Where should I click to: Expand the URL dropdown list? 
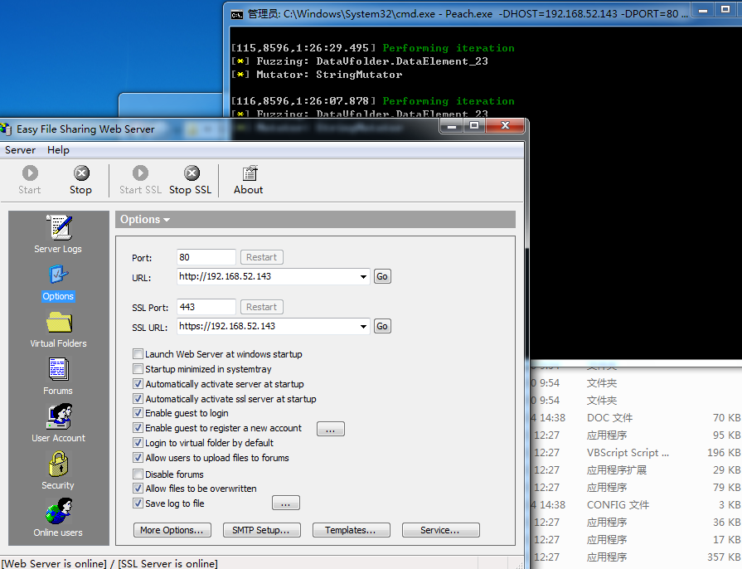363,276
